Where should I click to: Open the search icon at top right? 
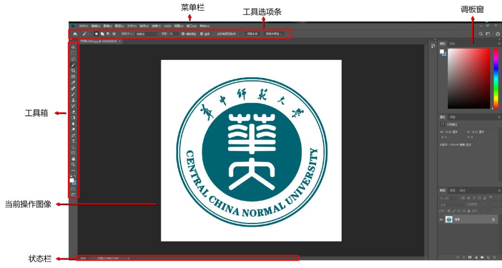pyautogui.click(x=481, y=33)
